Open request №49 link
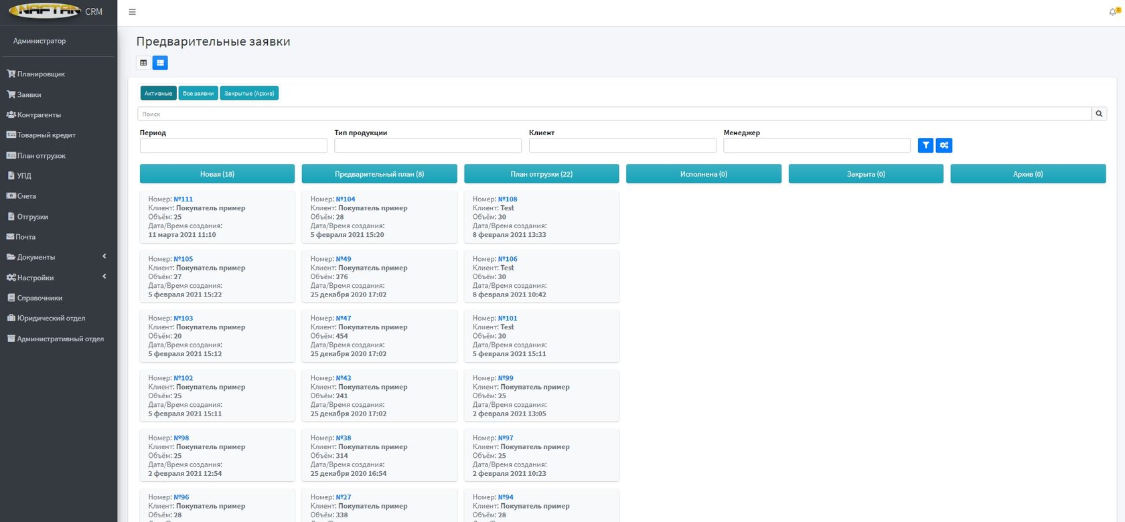This screenshot has height=522, width=1125. tap(344, 259)
